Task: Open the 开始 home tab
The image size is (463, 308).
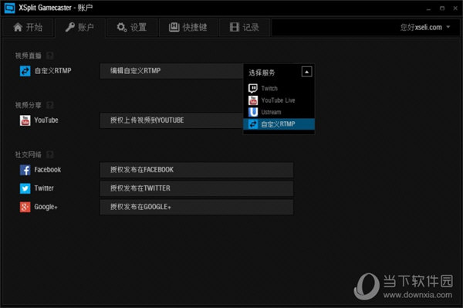Action: (28, 27)
